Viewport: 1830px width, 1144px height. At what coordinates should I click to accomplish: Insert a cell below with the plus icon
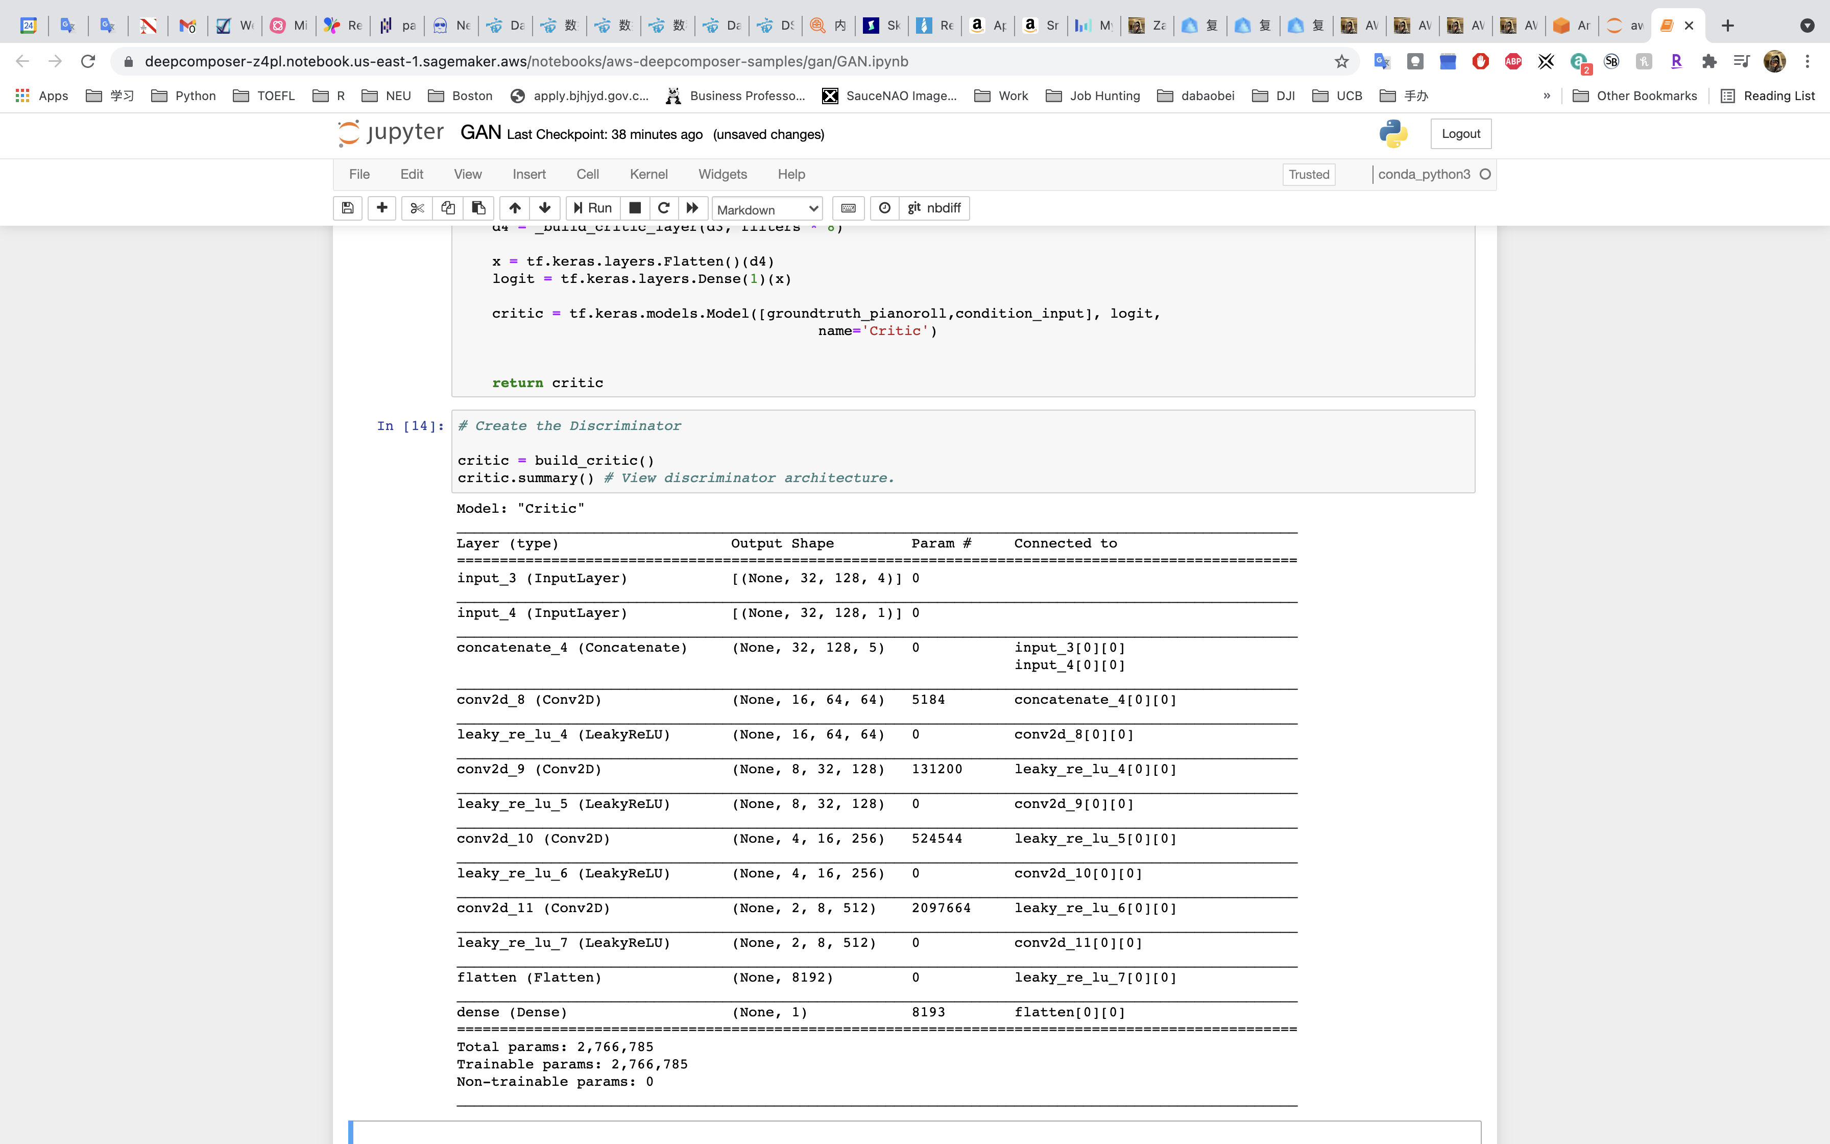pyautogui.click(x=382, y=208)
